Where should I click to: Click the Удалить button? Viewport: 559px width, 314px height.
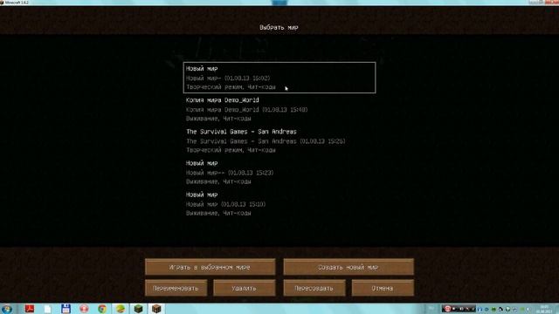click(x=245, y=288)
